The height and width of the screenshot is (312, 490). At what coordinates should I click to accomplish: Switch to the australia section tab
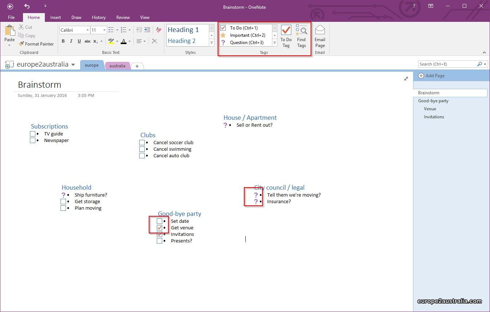coord(117,66)
